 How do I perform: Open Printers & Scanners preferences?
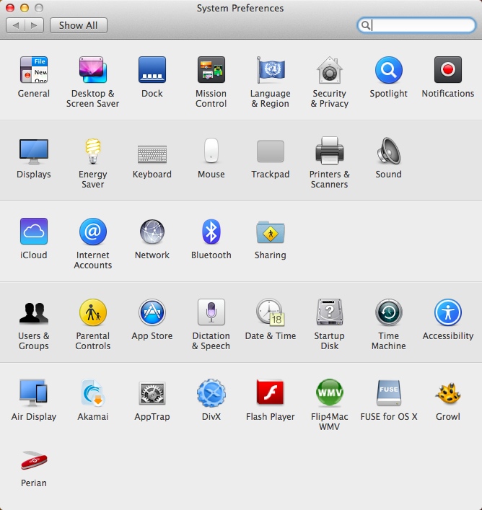click(x=329, y=151)
